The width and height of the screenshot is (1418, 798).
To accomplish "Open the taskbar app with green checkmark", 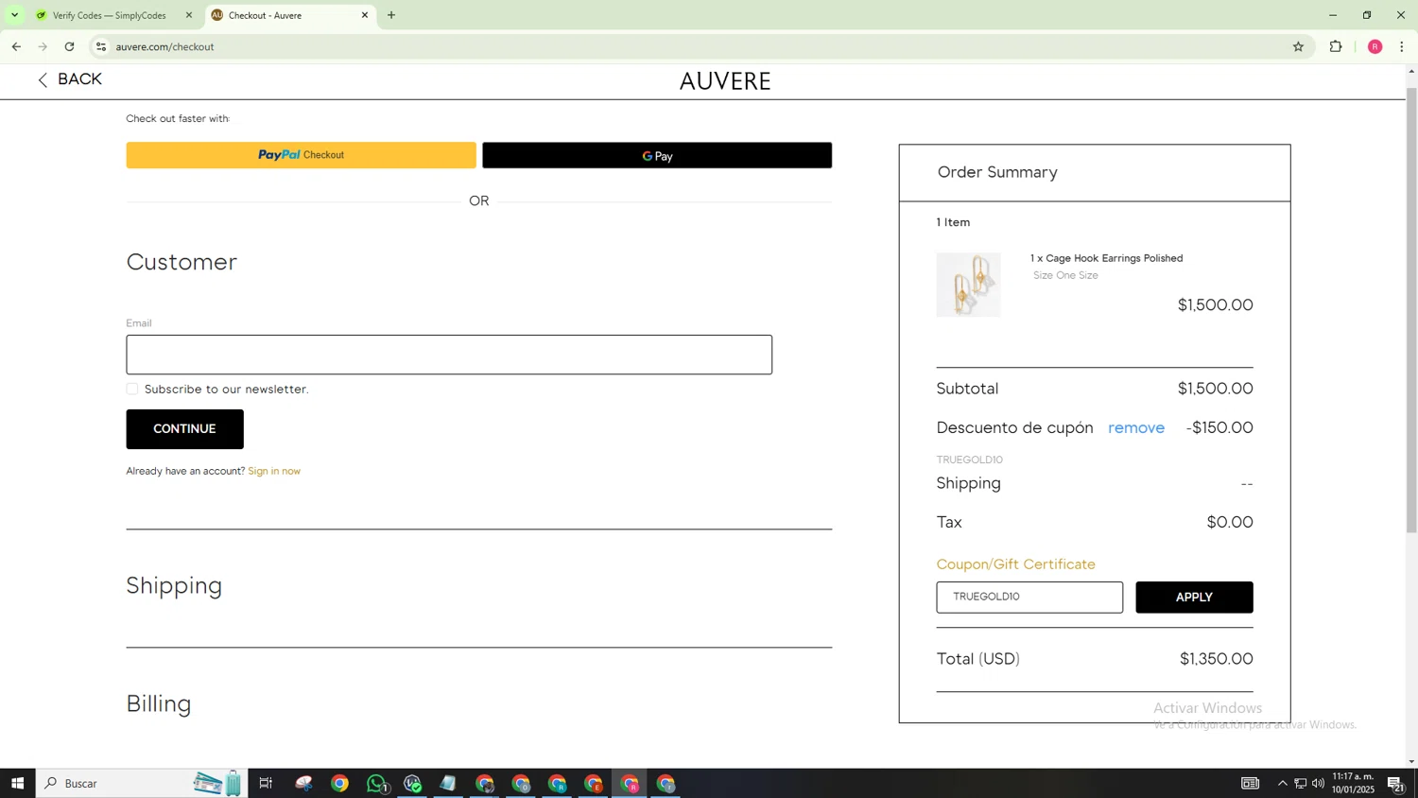I will pyautogui.click(x=412, y=783).
